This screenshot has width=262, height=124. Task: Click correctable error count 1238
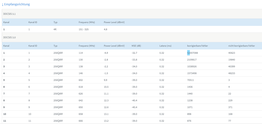click(x=190, y=101)
